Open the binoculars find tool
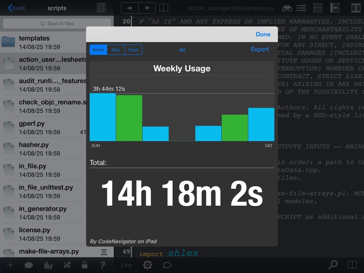This screenshot has width=364, height=273. click(x=287, y=8)
